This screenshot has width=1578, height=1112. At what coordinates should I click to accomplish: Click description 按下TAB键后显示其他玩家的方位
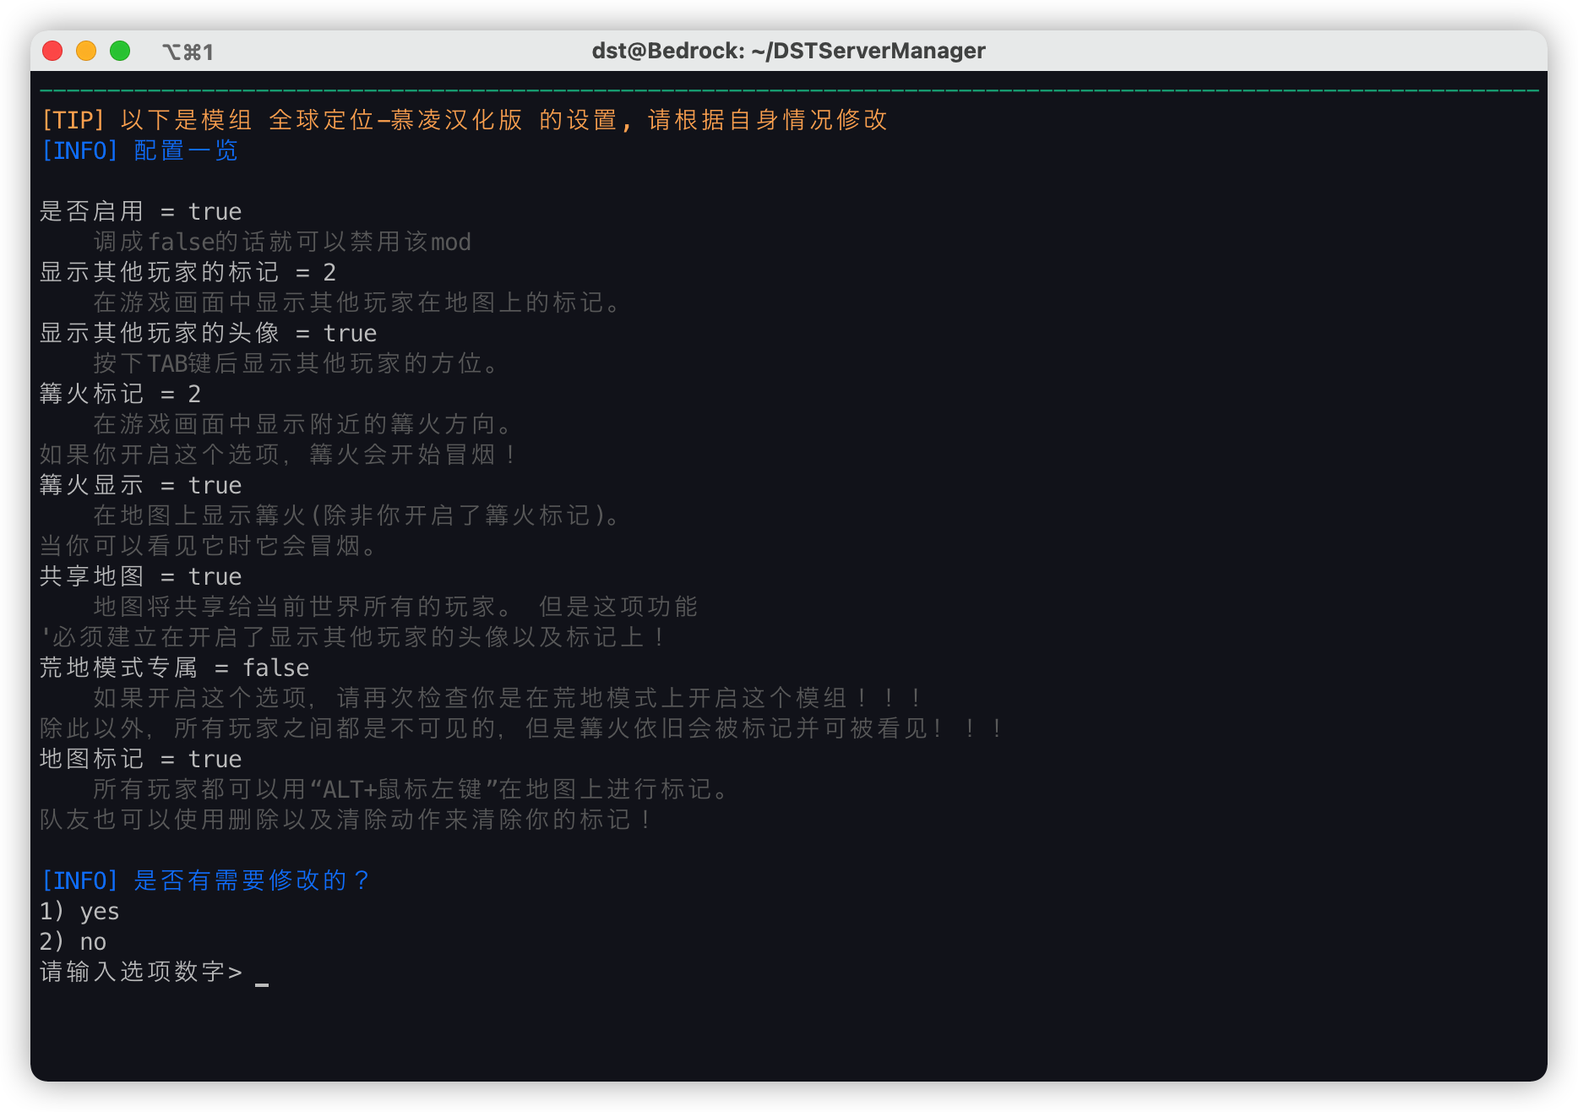pyautogui.click(x=297, y=363)
